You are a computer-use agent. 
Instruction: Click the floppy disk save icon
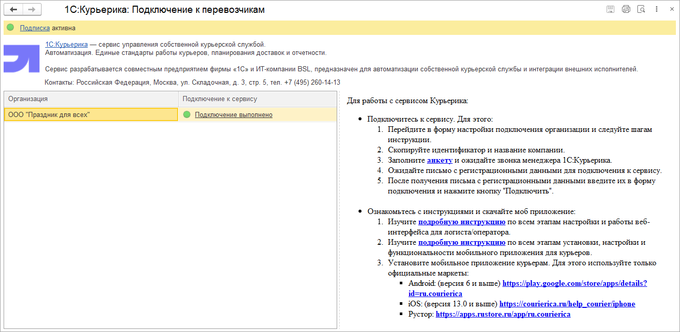[611, 9]
